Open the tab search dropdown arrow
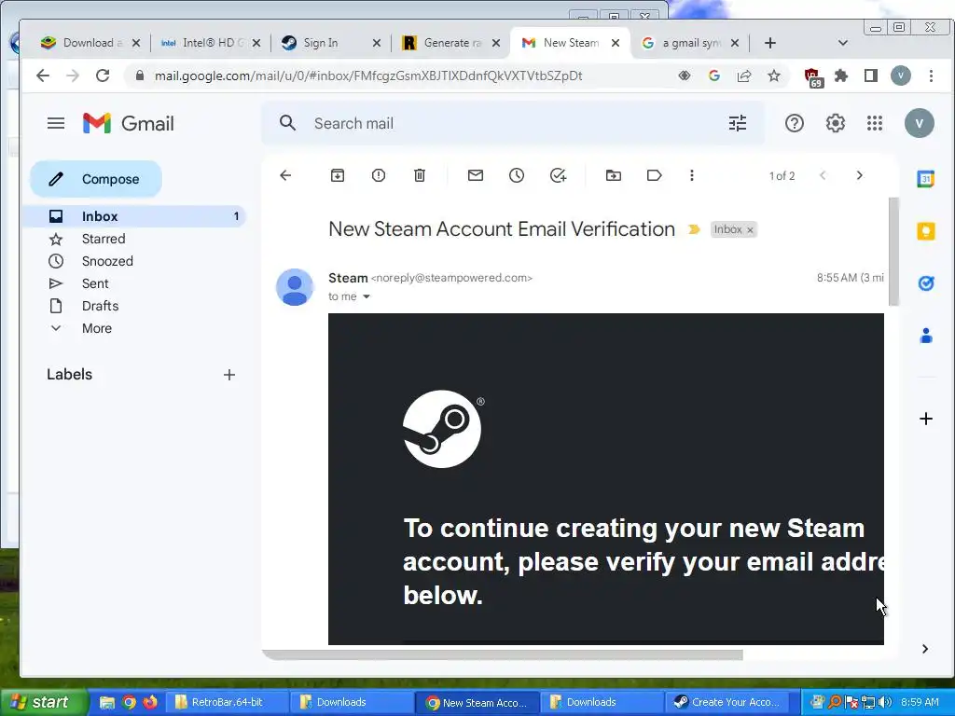This screenshot has height=716, width=955. pos(843,43)
